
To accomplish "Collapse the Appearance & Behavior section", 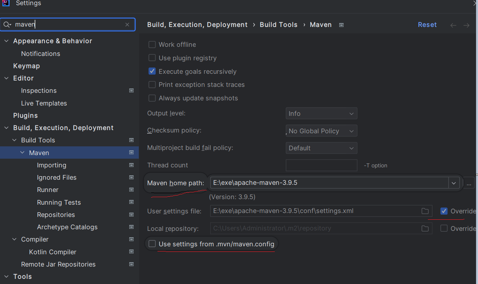I will pyautogui.click(x=6, y=41).
